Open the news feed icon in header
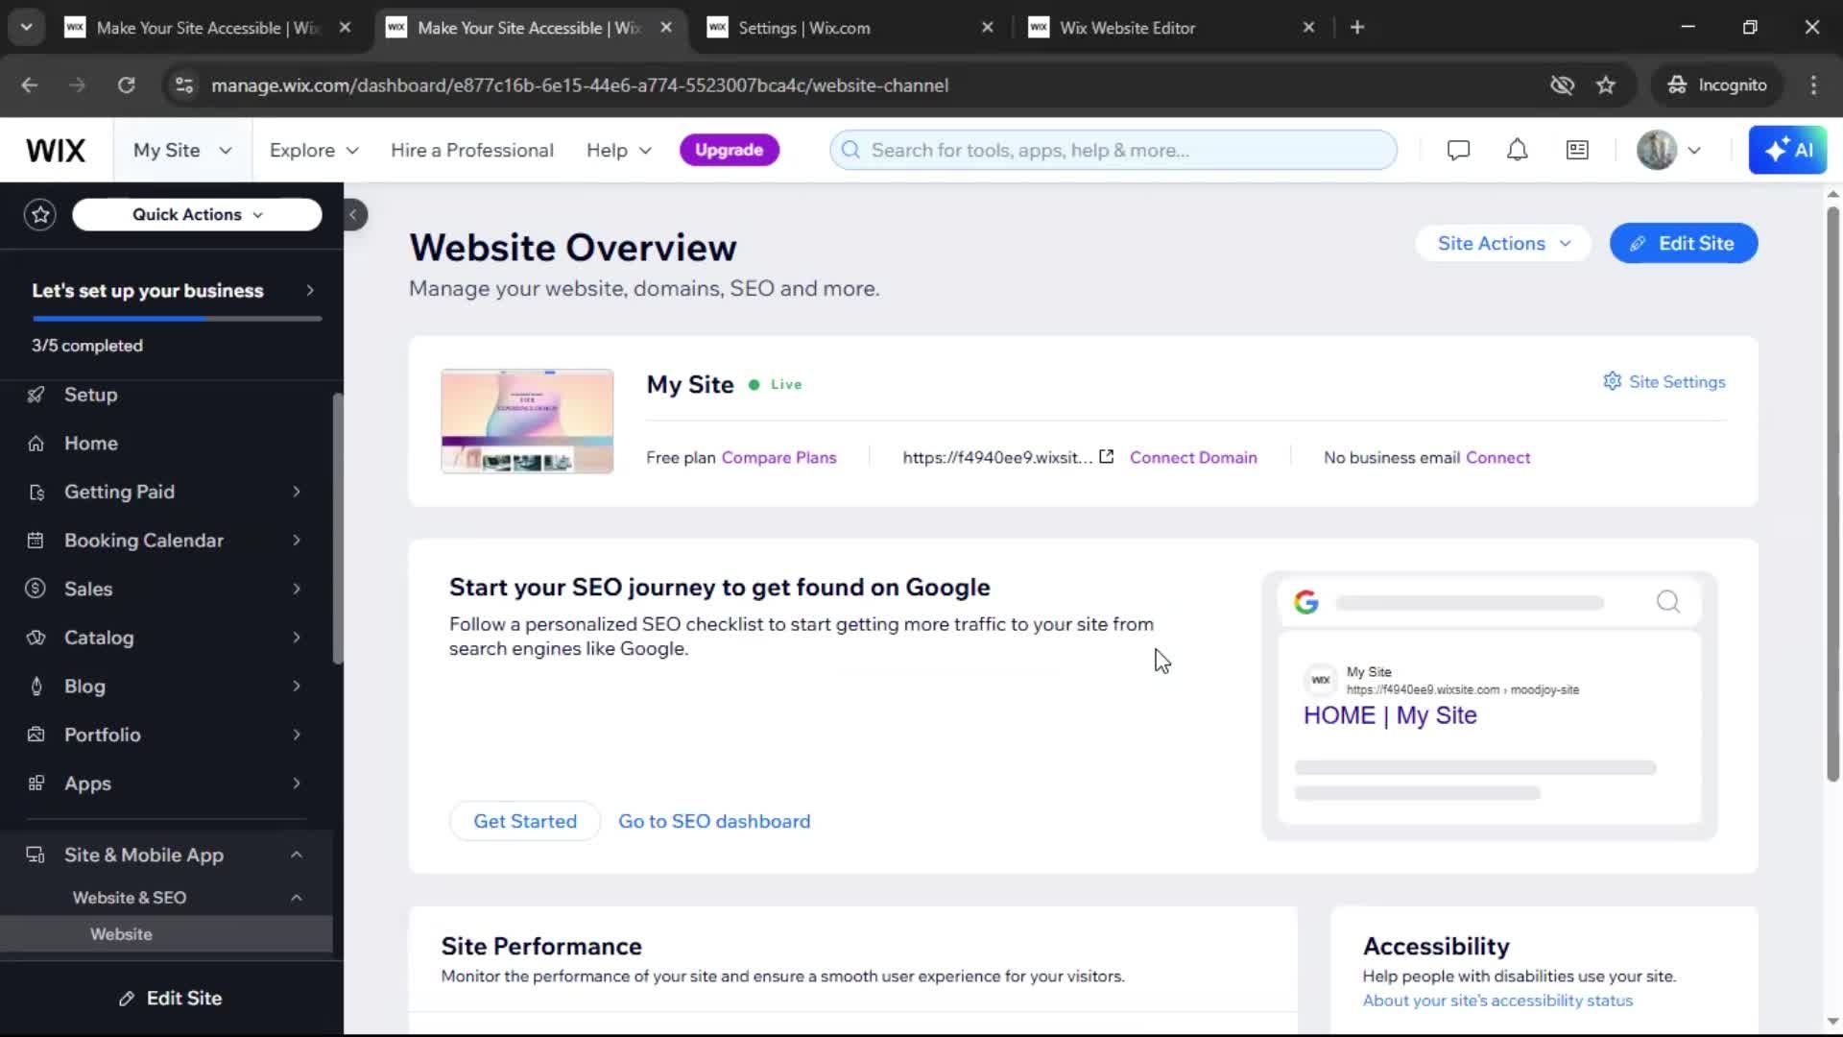 (1577, 150)
